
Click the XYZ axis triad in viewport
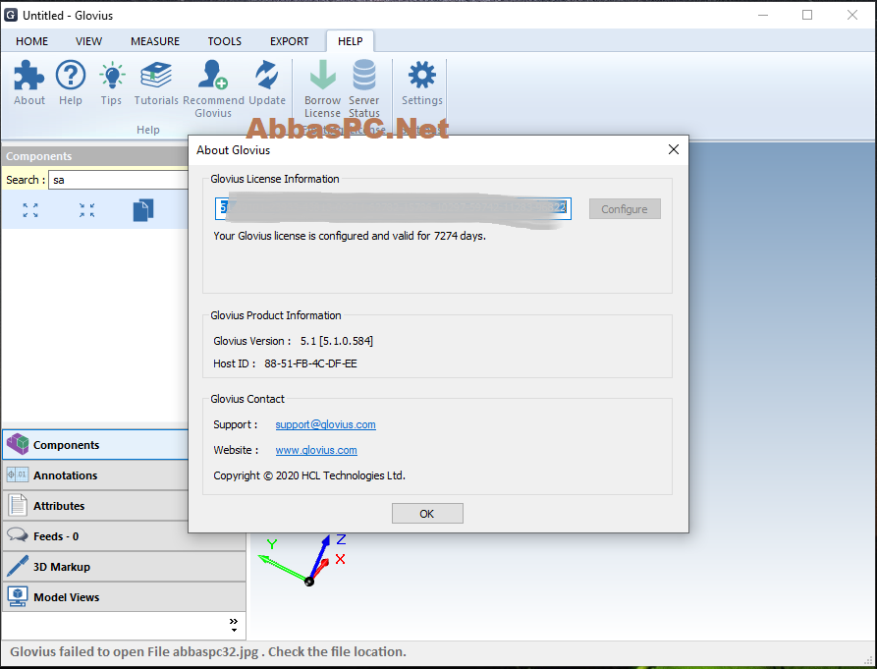[x=302, y=560]
